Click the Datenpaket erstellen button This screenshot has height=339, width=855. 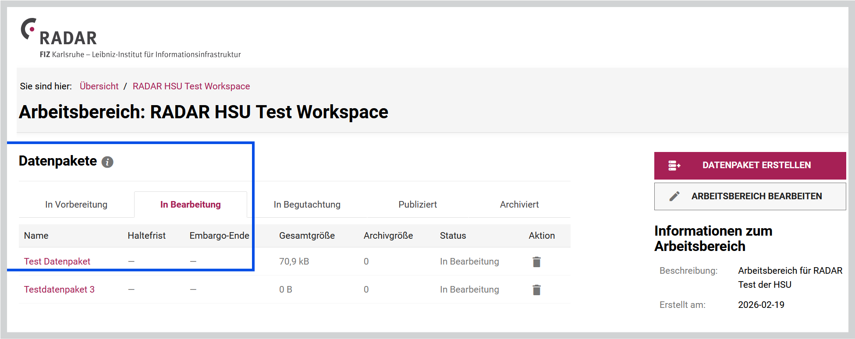pos(750,166)
